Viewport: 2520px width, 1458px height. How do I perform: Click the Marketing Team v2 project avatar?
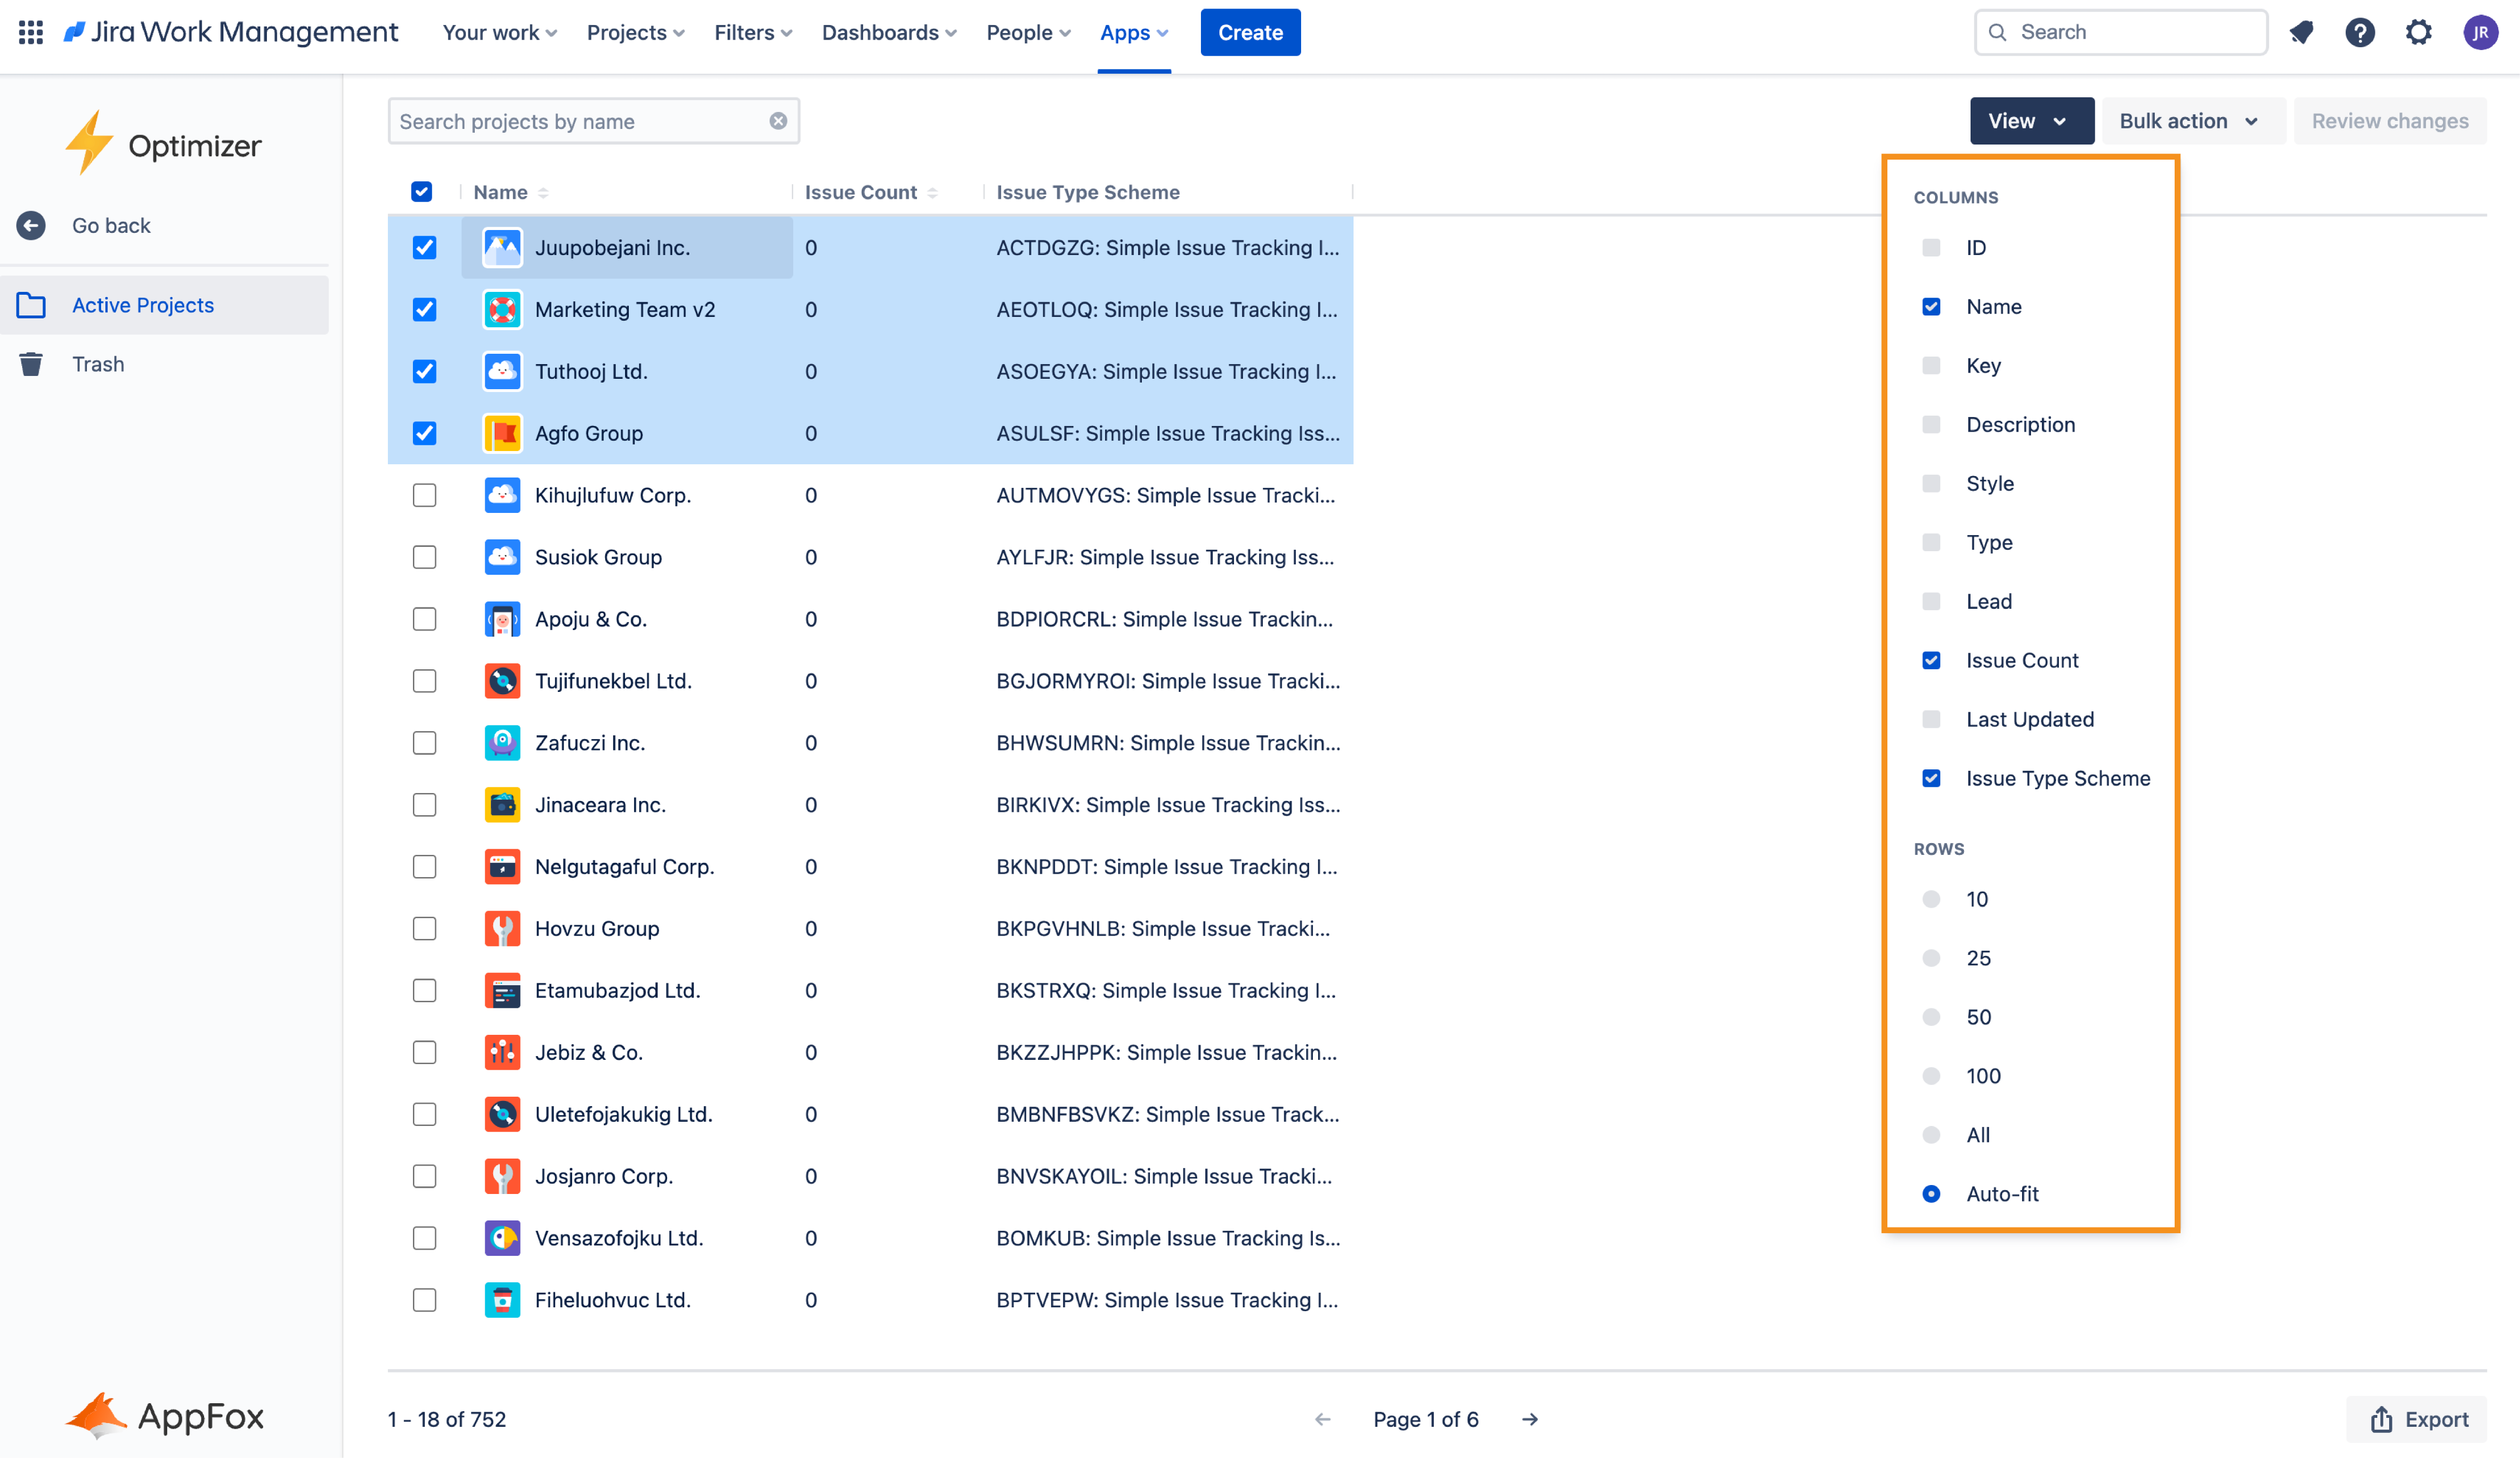click(502, 310)
